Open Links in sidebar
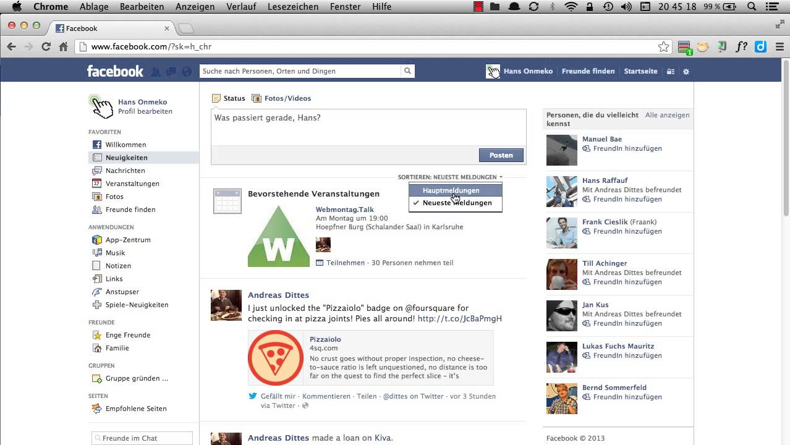This screenshot has width=790, height=445. click(114, 279)
